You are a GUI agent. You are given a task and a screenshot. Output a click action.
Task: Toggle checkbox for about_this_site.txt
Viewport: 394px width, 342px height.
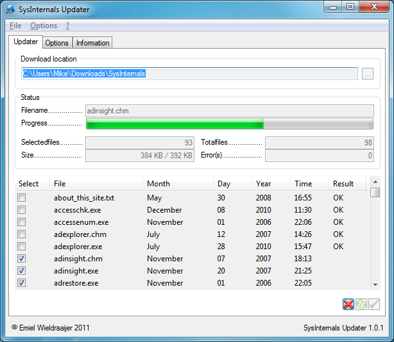(22, 197)
